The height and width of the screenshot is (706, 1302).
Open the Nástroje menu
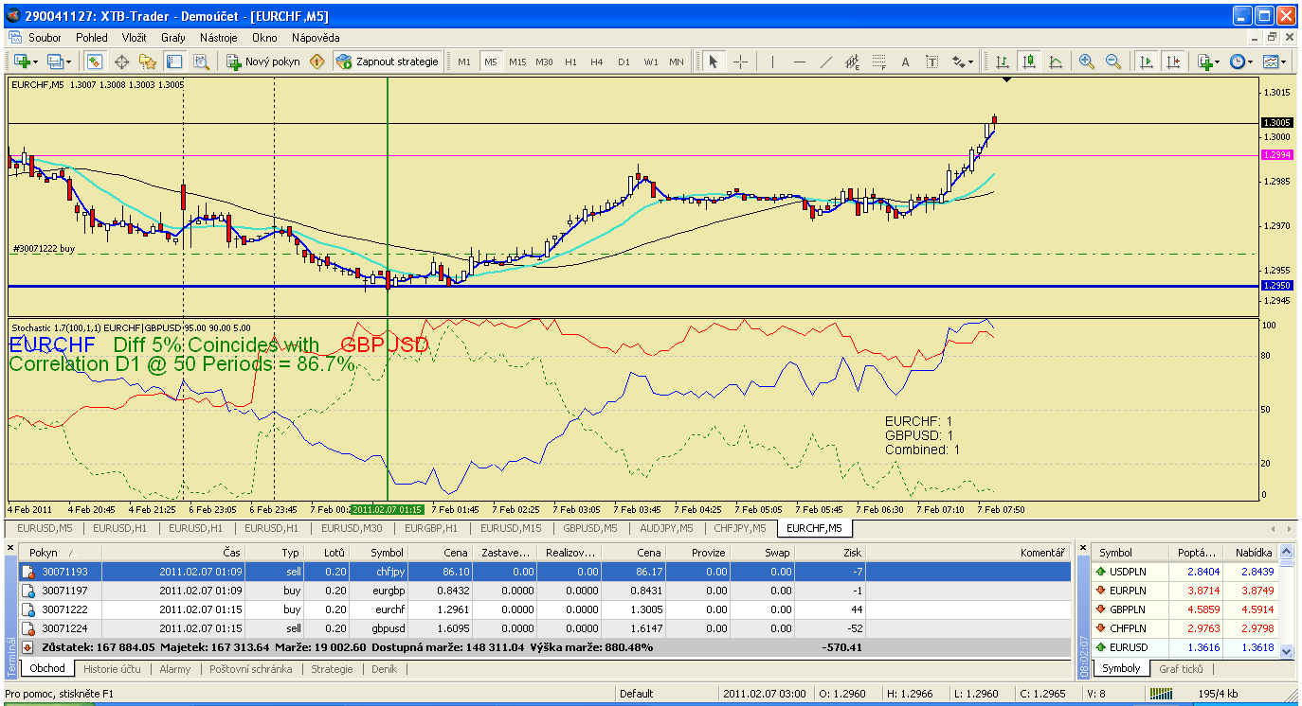tap(218, 38)
